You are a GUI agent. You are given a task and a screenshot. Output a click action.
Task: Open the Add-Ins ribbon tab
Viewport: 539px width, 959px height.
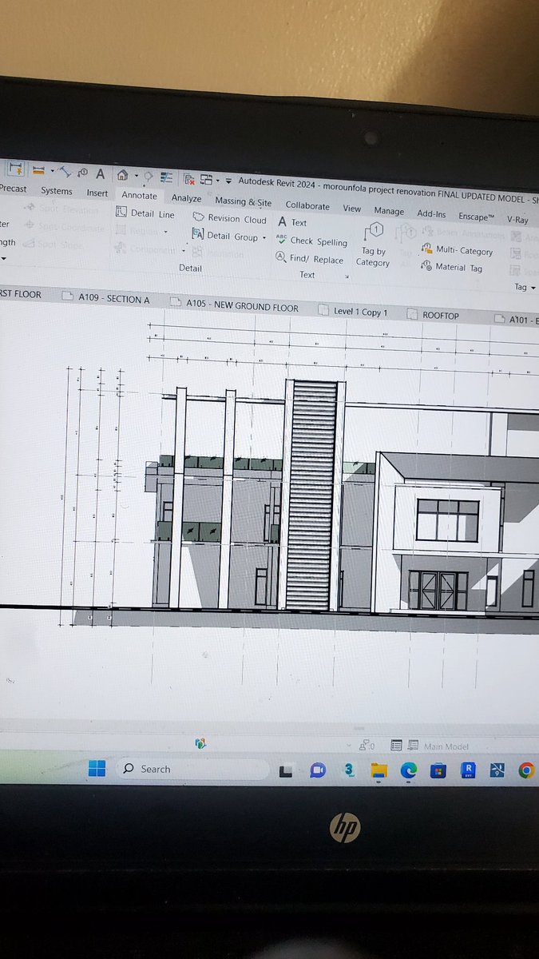click(x=431, y=213)
